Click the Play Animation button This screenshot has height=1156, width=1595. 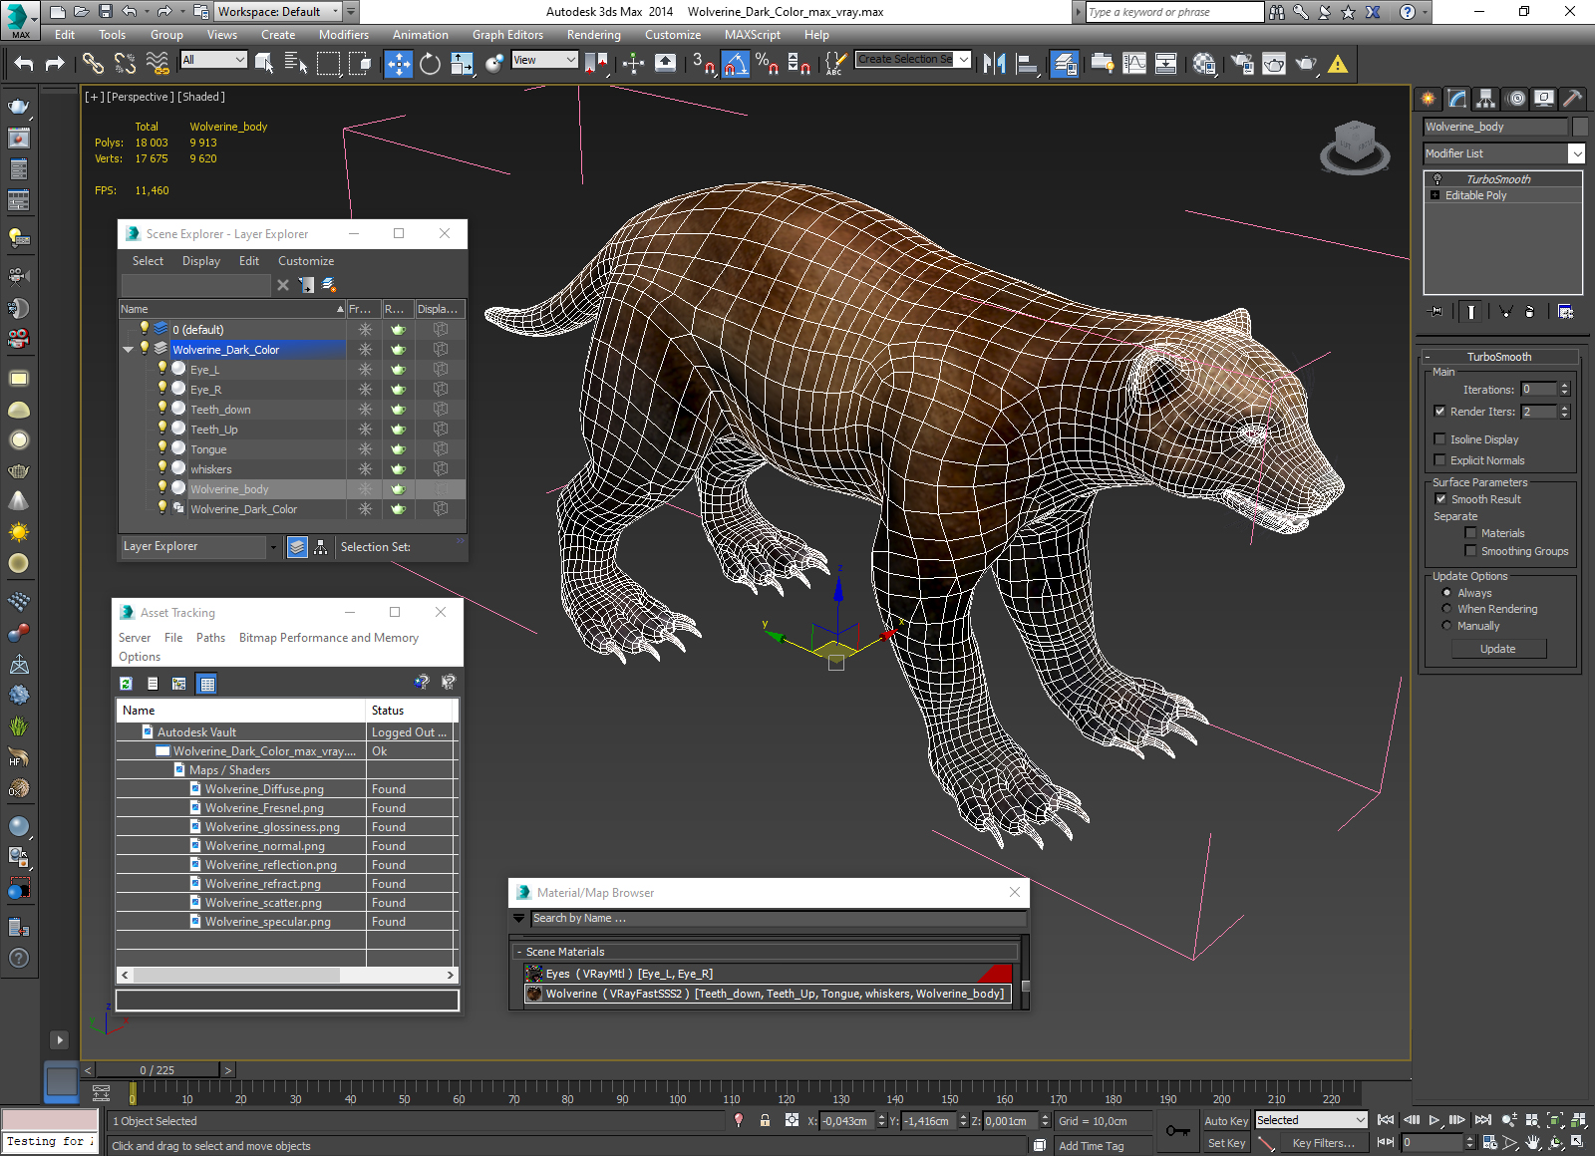(x=1434, y=1120)
